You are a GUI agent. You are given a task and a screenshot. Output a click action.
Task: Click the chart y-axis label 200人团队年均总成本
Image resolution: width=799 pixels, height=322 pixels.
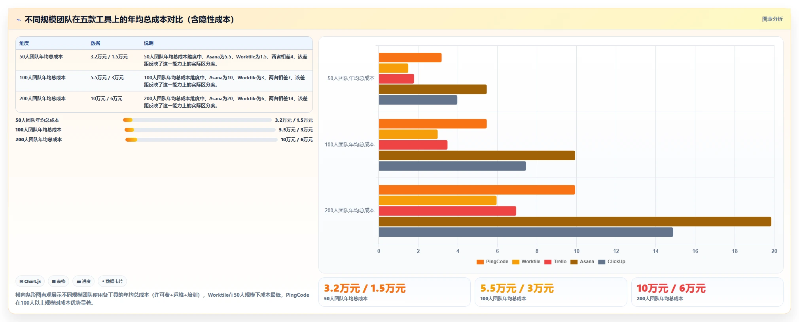(350, 211)
